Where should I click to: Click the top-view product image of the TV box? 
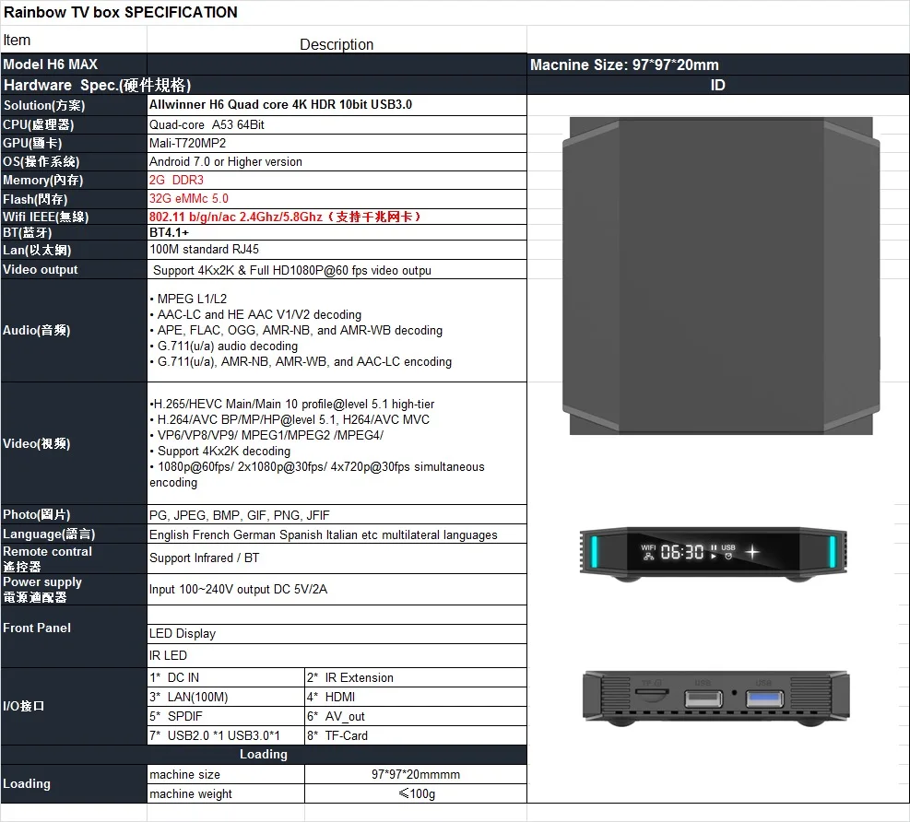(x=721, y=276)
